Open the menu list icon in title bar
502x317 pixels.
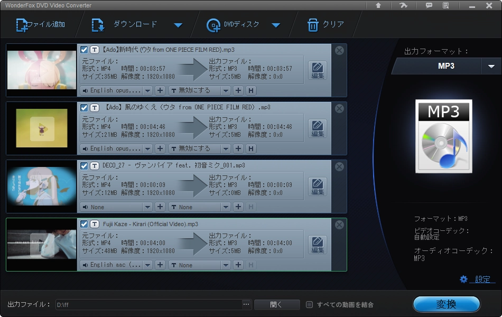445,5
